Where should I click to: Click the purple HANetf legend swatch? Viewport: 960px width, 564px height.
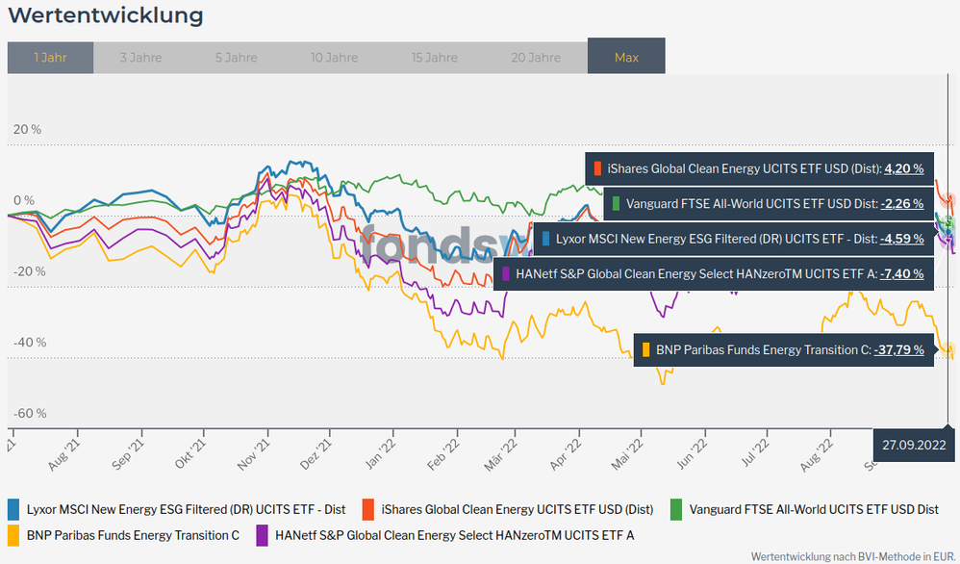tap(263, 534)
